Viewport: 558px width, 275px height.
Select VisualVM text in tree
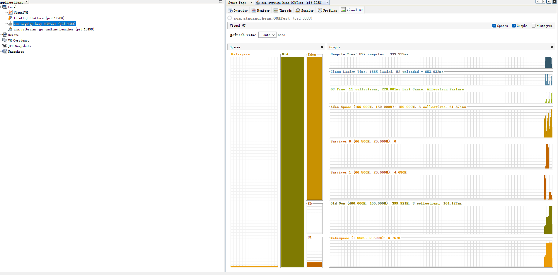(21, 13)
